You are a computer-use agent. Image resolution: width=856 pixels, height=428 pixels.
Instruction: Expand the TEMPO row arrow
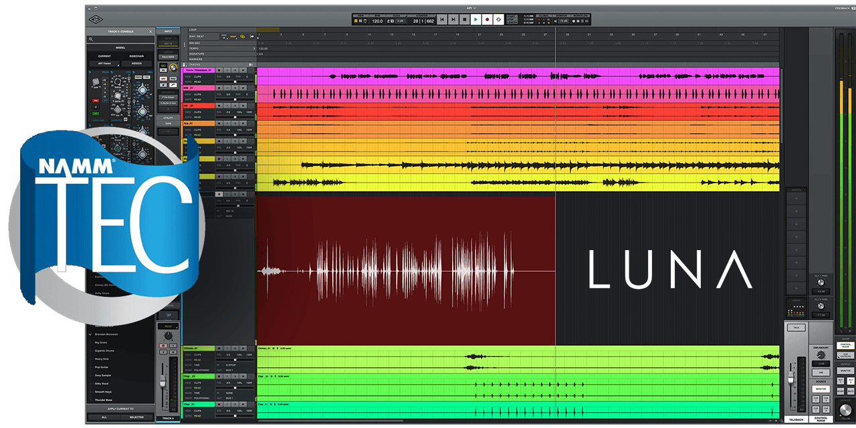(x=254, y=48)
